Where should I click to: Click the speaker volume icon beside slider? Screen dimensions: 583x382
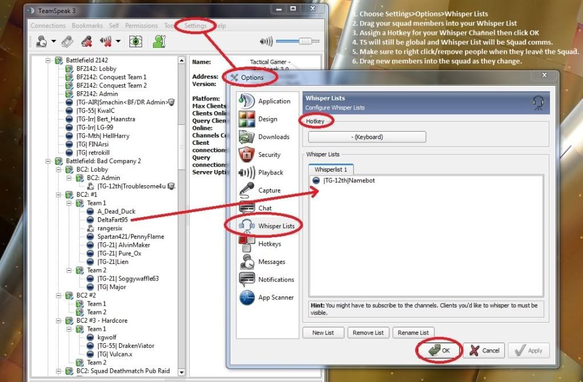pyautogui.click(x=266, y=41)
